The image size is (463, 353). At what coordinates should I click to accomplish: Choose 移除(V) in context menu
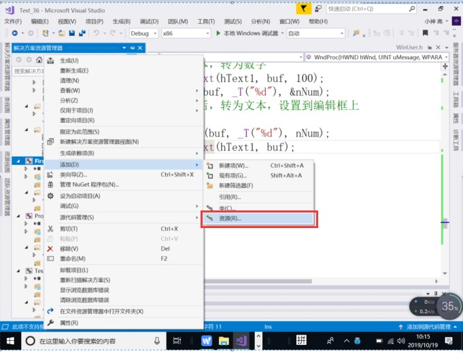click(x=124, y=249)
